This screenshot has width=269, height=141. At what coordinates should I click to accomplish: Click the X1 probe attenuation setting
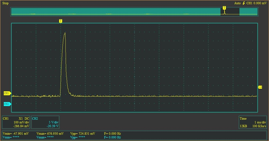(x=20, y=118)
